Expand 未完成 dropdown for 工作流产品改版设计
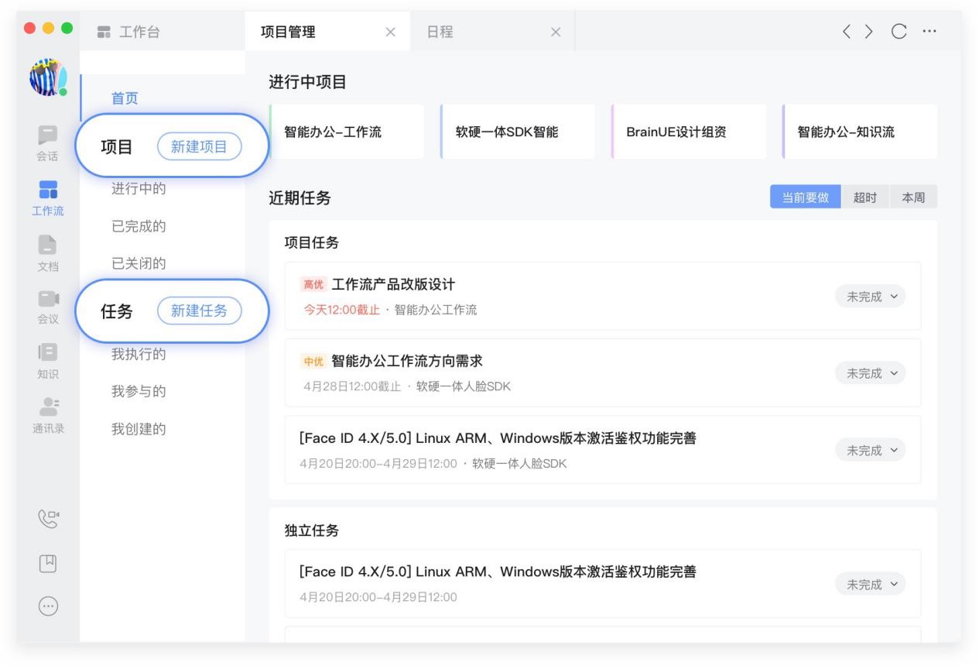979x666 pixels. [x=870, y=297]
